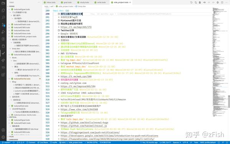The height and width of the screenshot is (144, 230).
Task: Check the Twitter分享 todo box
Action: click(x=59, y=30)
